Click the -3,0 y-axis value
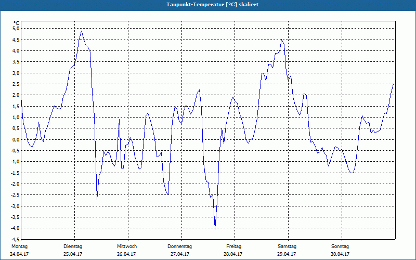416x260 pixels. 15,206
